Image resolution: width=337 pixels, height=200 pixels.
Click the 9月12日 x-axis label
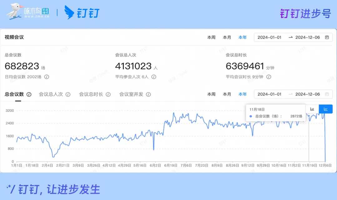point(247,165)
